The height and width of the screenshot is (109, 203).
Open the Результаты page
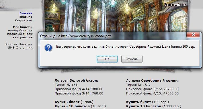pos(24,20)
